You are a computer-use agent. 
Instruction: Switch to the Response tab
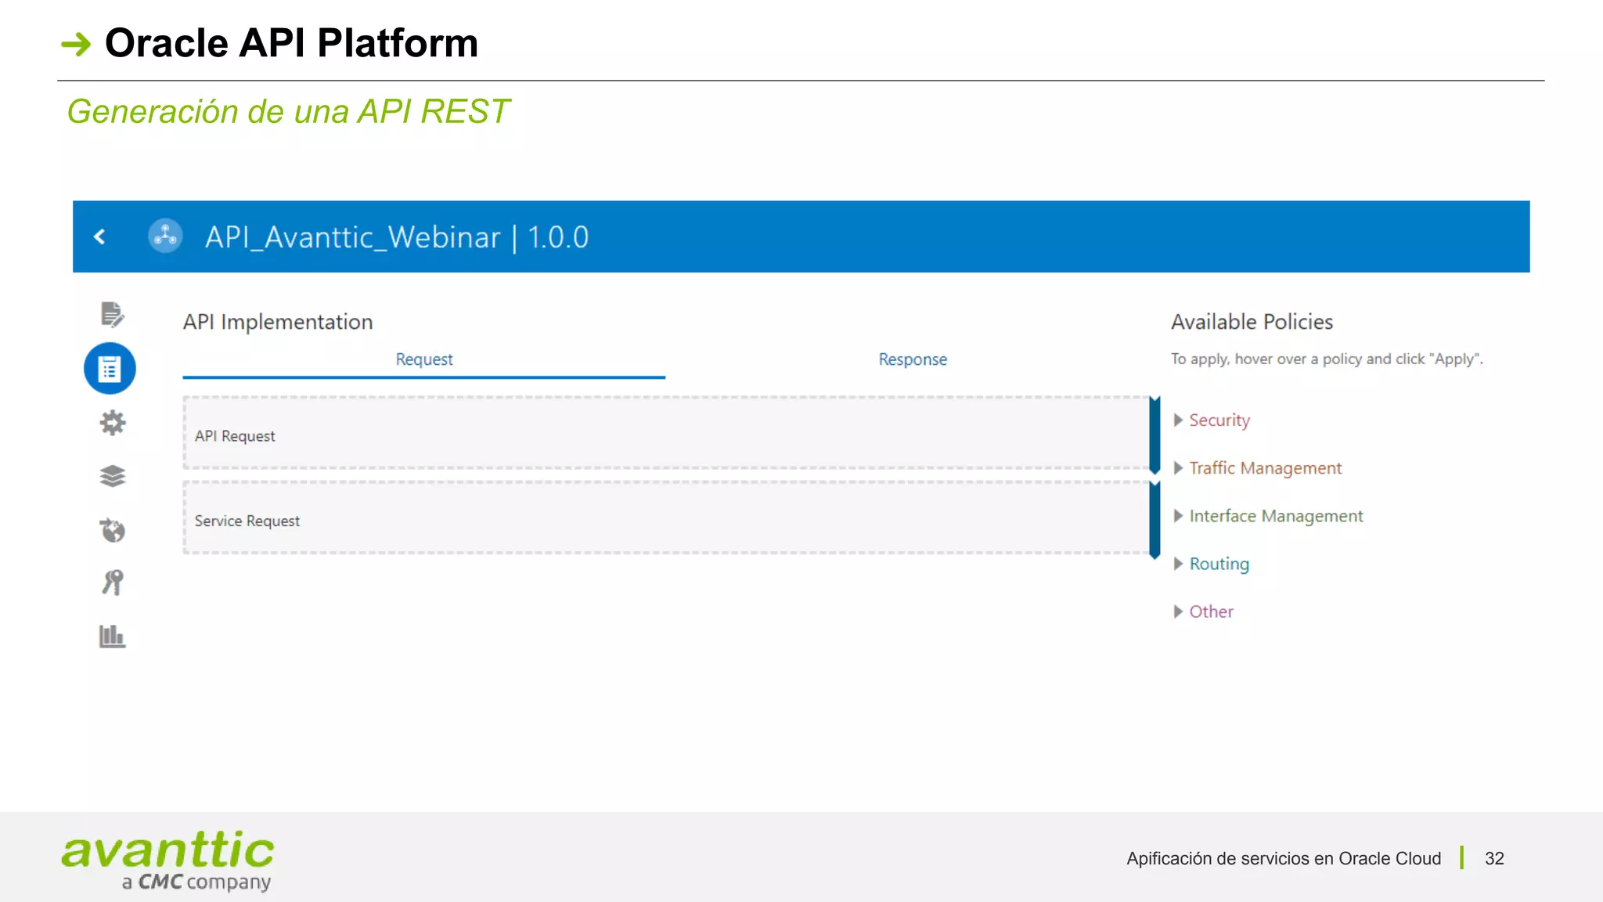click(x=913, y=359)
